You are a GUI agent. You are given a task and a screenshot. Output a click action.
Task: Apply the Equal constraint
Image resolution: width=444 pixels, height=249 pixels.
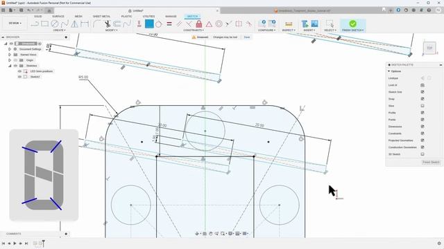point(169,24)
